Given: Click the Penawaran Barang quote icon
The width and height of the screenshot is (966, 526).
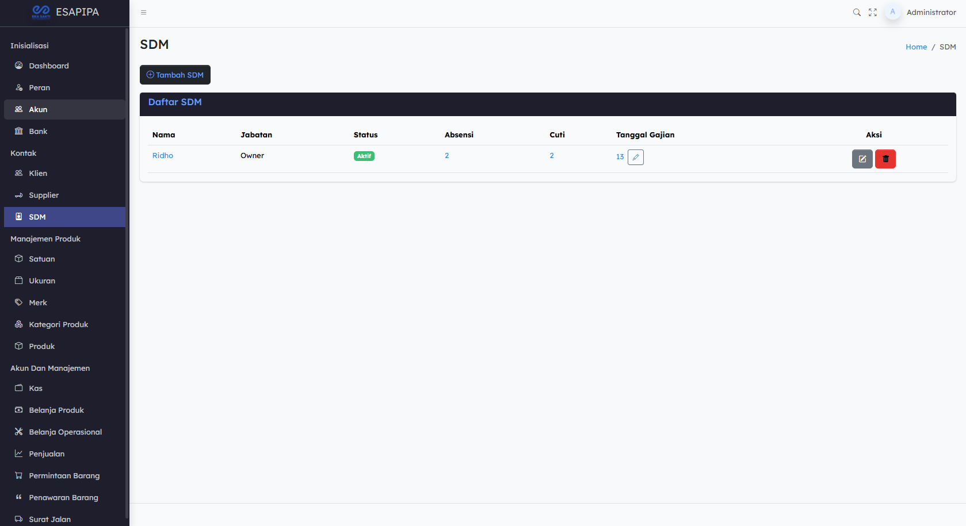Looking at the screenshot, I should [x=19, y=497].
